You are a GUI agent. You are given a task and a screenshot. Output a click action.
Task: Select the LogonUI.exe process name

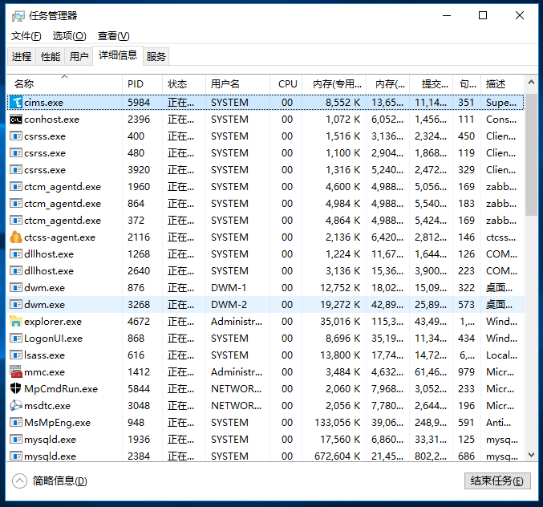click(x=53, y=338)
